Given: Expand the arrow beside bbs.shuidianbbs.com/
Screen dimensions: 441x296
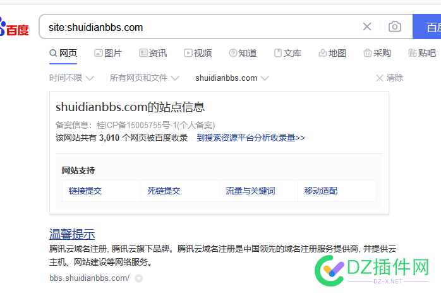Looking at the screenshot, I should (138, 278).
